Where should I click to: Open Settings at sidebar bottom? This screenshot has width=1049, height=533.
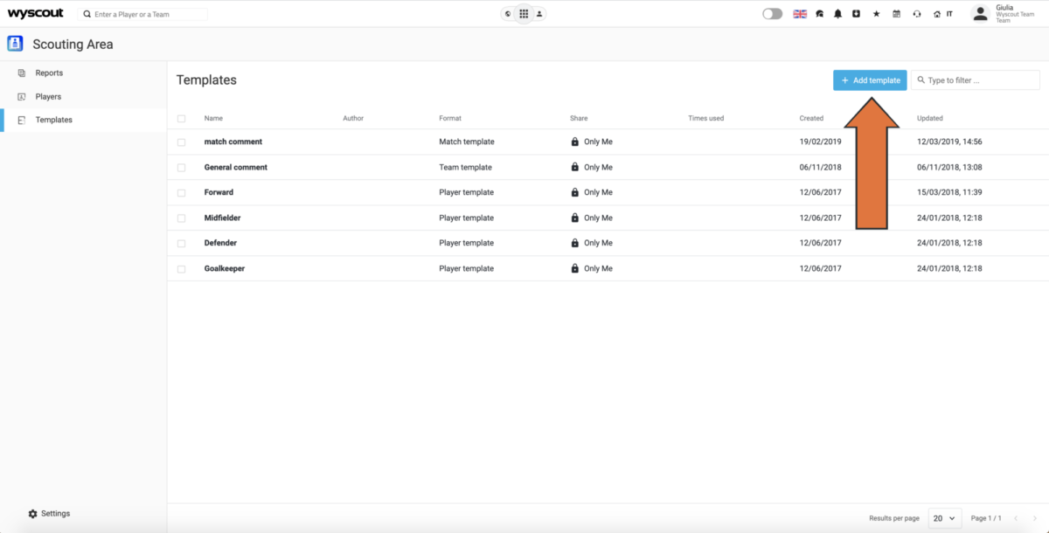tap(49, 514)
